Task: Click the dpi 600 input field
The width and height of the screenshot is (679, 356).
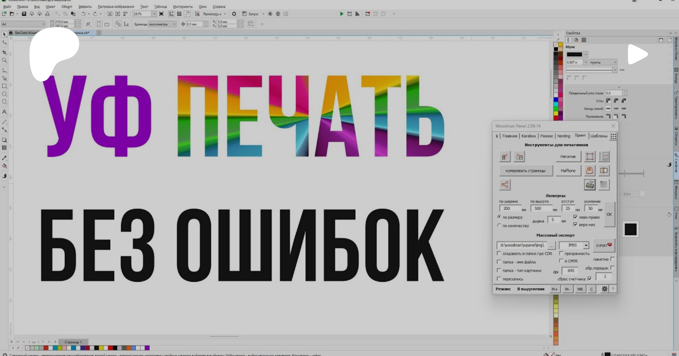Action: pos(570,270)
